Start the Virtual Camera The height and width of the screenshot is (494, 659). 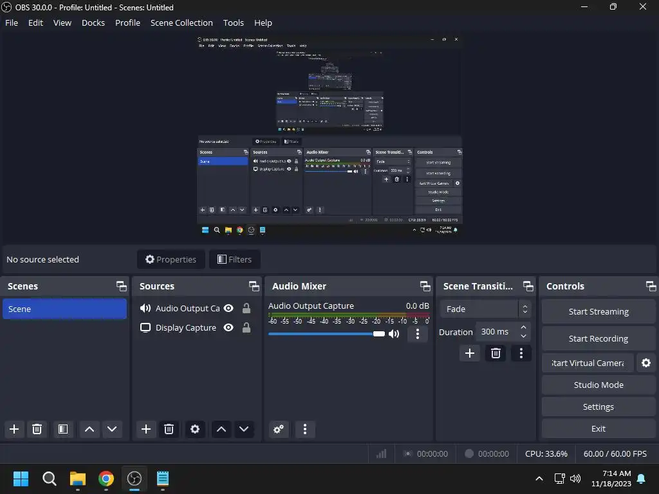tap(588, 363)
